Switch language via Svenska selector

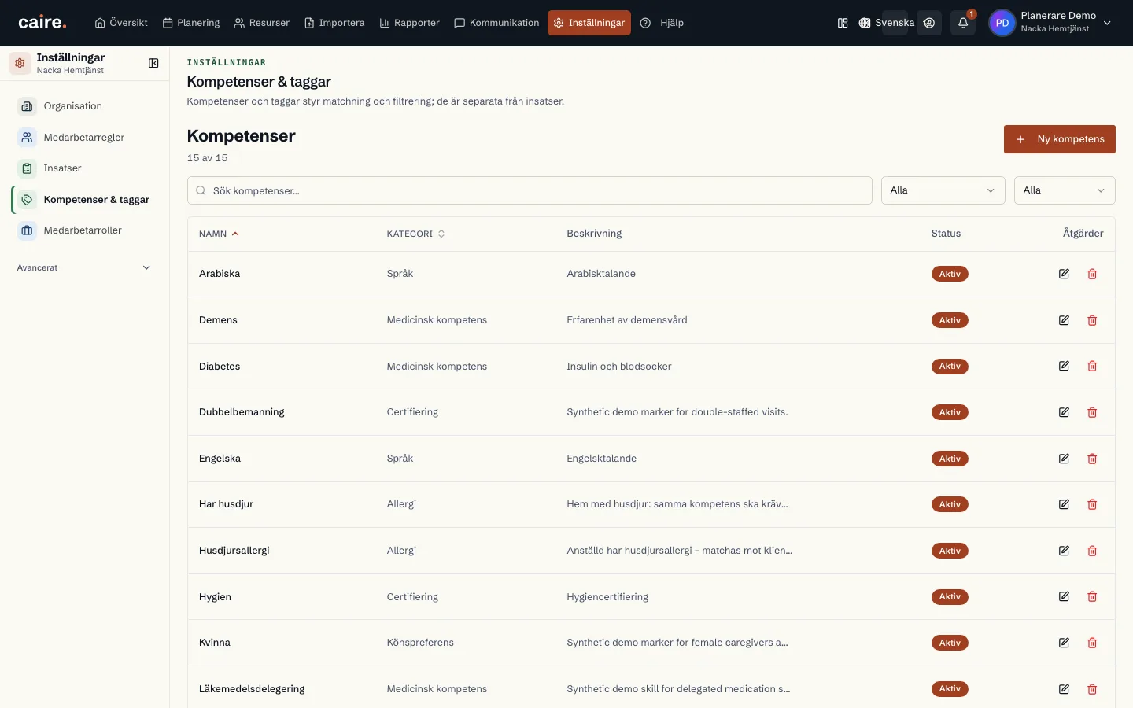(x=887, y=23)
